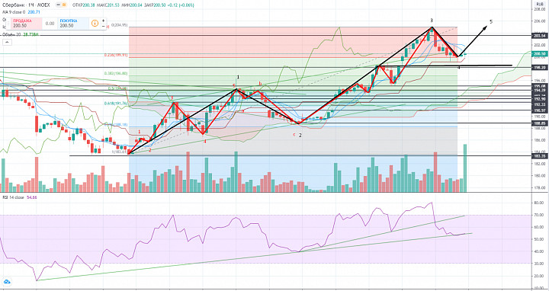Click the 183.35 horizontal line price label
Image resolution: width=549 pixels, height=291 pixels.
540,155
